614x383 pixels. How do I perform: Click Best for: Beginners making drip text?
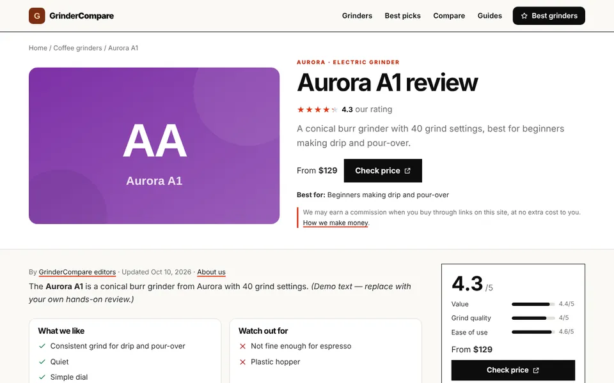coord(373,195)
